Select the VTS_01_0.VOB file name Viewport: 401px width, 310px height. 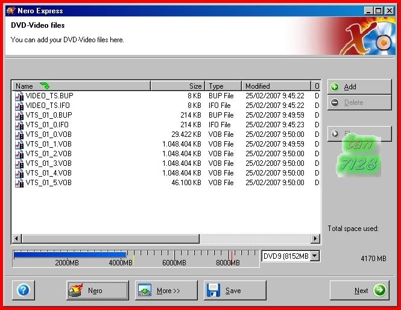[49, 134]
